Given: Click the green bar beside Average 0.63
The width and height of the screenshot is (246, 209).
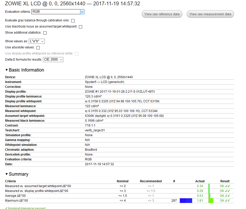Looking at the screenshot, I should (x=209, y=196).
